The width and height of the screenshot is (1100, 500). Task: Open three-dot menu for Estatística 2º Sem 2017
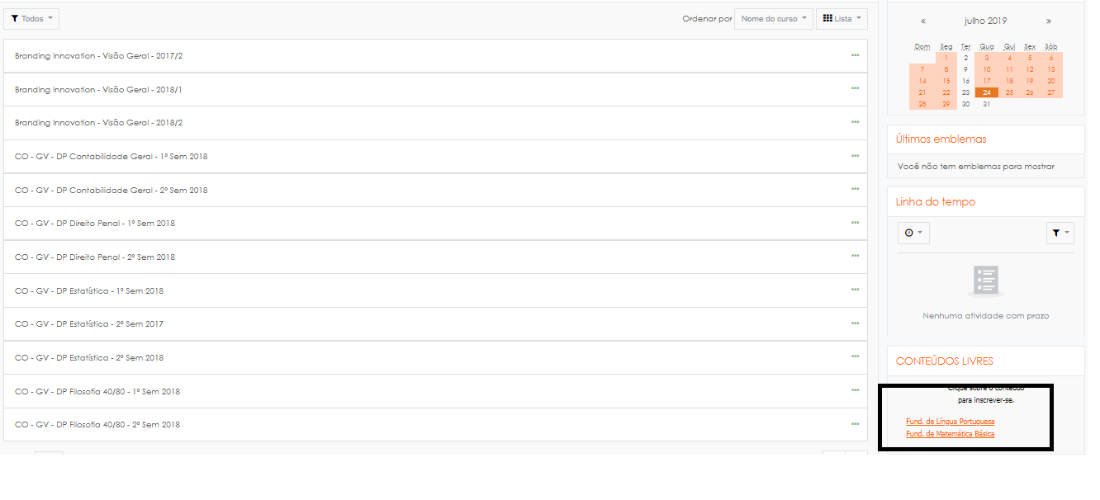click(x=855, y=323)
